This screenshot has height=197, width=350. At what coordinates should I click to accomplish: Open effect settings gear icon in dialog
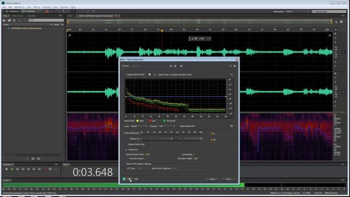pyautogui.click(x=235, y=66)
